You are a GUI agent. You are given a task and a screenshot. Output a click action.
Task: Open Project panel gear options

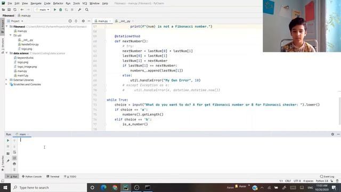83,21
